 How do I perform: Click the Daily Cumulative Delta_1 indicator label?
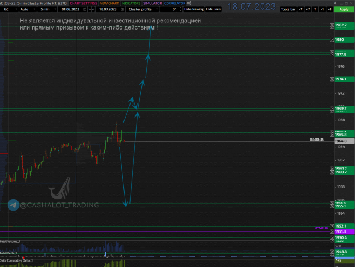click(x=16, y=260)
